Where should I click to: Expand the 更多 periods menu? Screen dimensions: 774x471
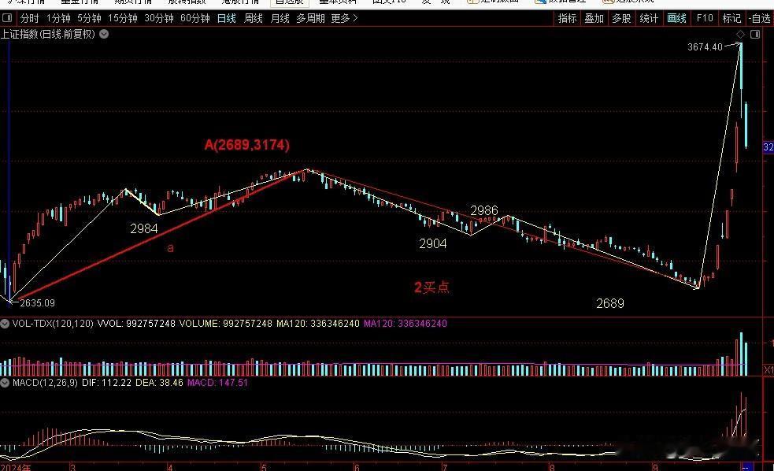pyautogui.click(x=344, y=18)
